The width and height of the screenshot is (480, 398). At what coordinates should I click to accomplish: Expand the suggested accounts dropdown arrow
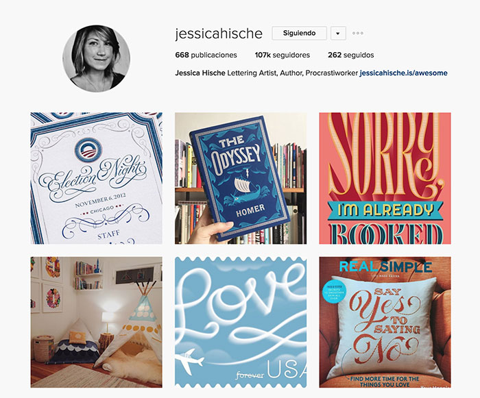(338, 34)
